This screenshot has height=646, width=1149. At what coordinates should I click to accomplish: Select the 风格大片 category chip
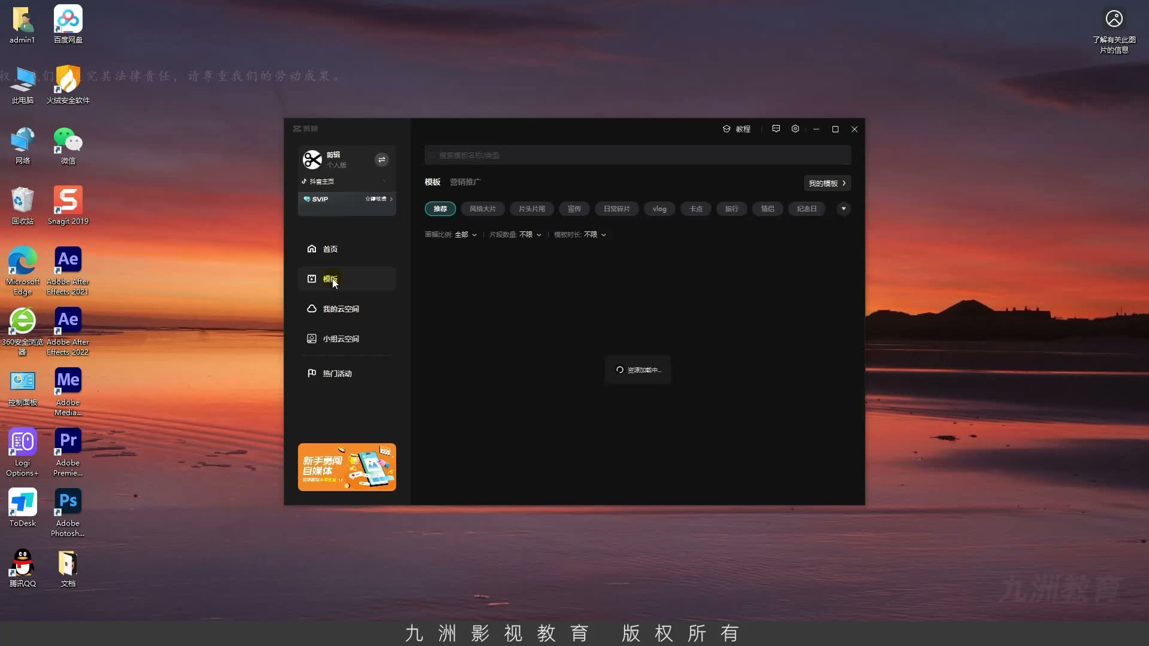pos(482,209)
